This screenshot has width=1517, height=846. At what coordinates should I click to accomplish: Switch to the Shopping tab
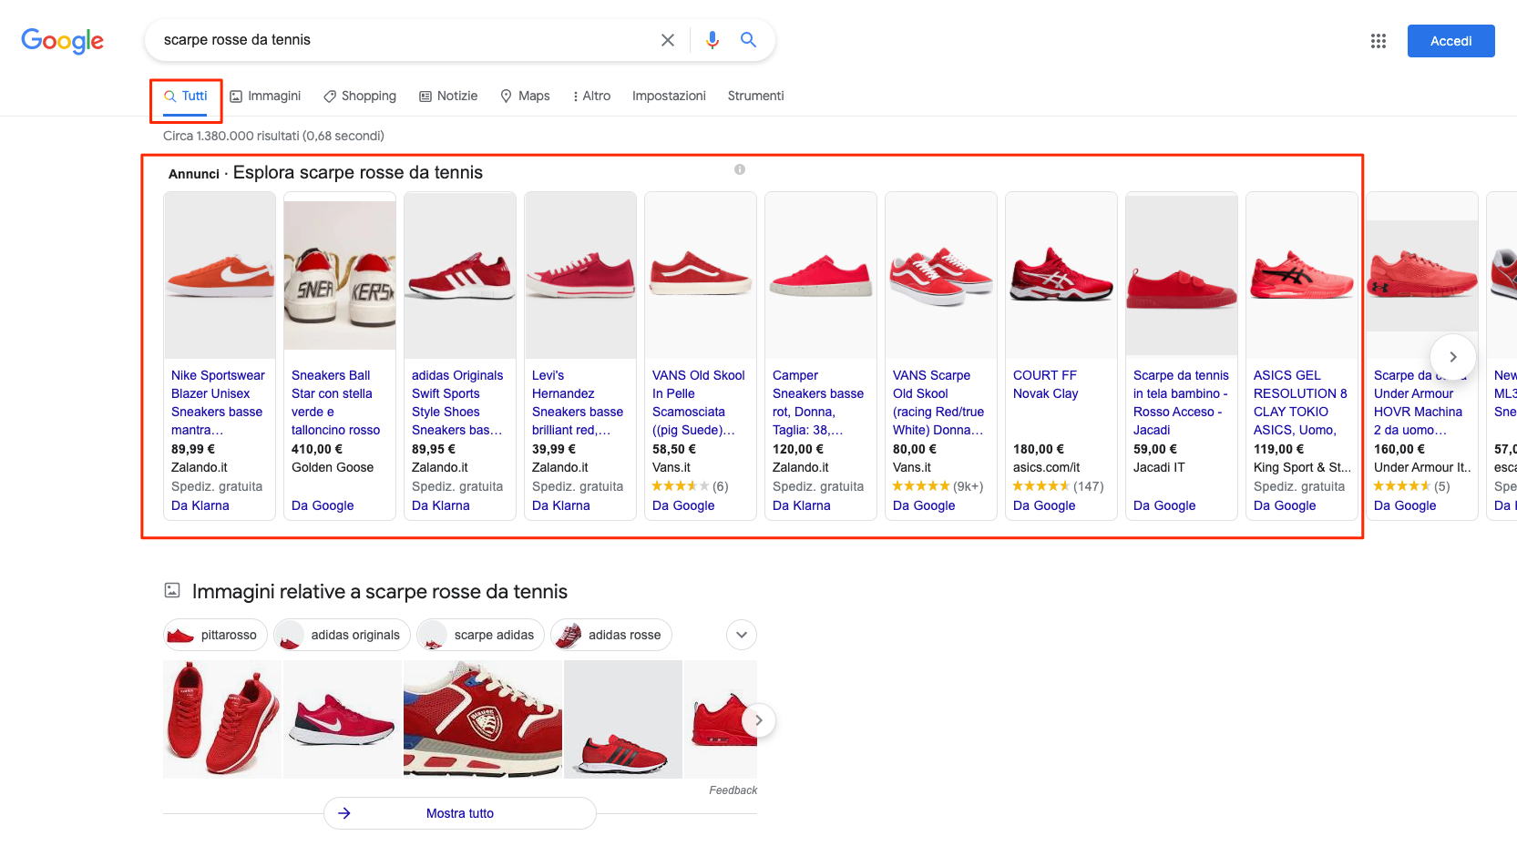(359, 96)
